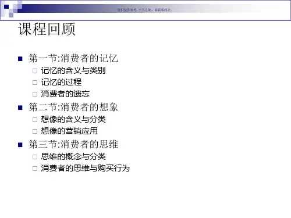Select heading 第一节:消费者的记忆
The height and width of the screenshot is (218, 291).
pos(73,58)
